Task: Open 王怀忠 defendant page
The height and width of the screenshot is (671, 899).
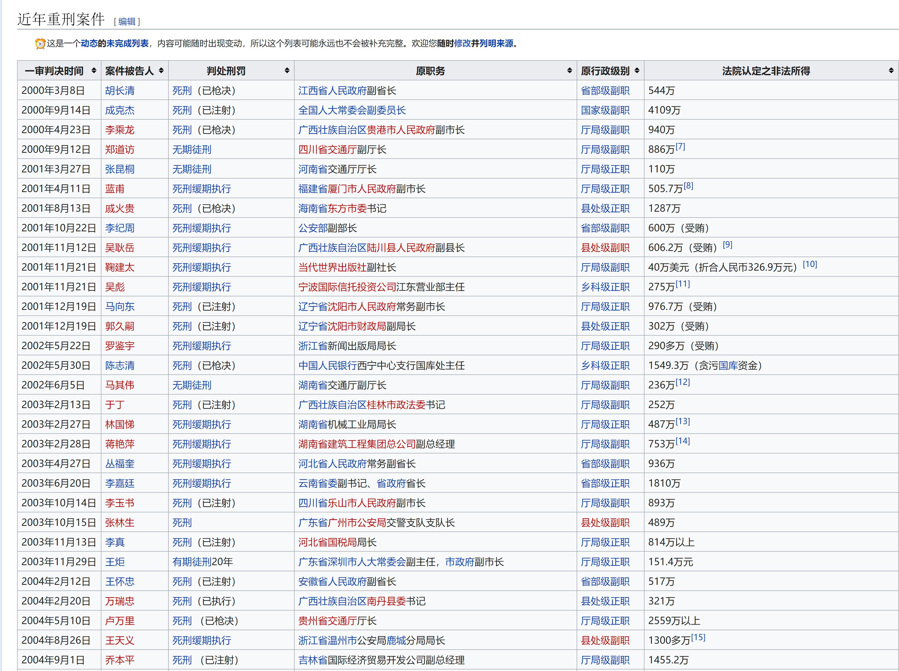Action: [x=120, y=582]
